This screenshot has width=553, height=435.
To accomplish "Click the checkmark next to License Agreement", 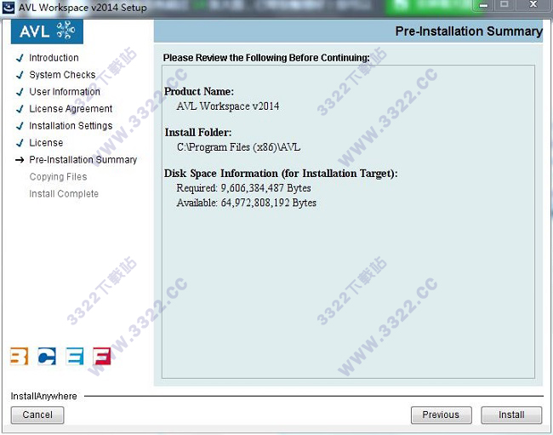I will point(20,109).
